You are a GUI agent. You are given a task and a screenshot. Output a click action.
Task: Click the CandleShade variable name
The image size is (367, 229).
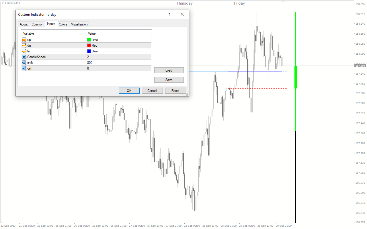36,57
